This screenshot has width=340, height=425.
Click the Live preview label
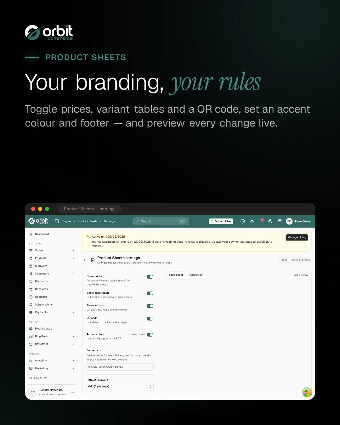301,275
